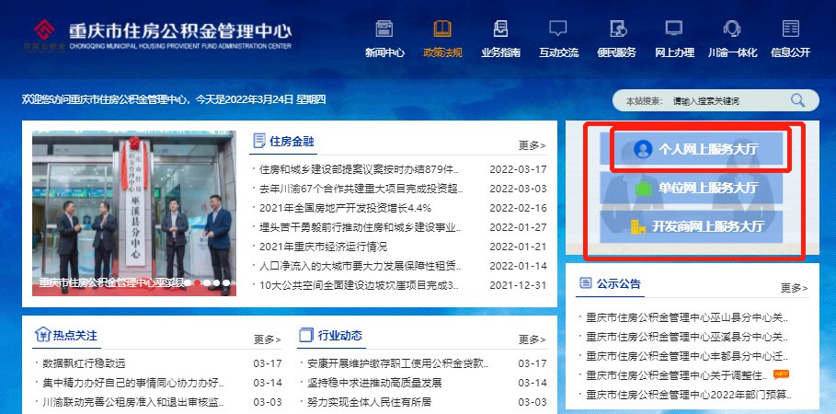Image resolution: width=836 pixels, height=414 pixels.
Task: Open the 便民服务 icon
Action: click(616, 29)
